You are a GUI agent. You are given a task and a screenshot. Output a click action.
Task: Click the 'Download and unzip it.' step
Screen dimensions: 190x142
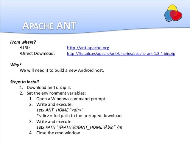tap(49, 87)
